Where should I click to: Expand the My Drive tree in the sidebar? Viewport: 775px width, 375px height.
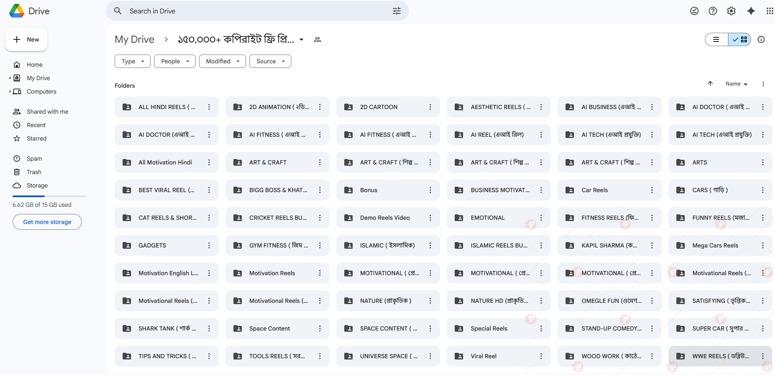click(10, 78)
